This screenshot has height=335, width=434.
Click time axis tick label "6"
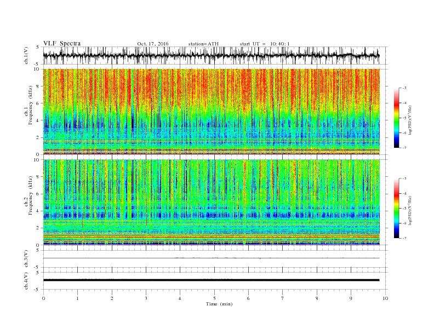coord(248,298)
